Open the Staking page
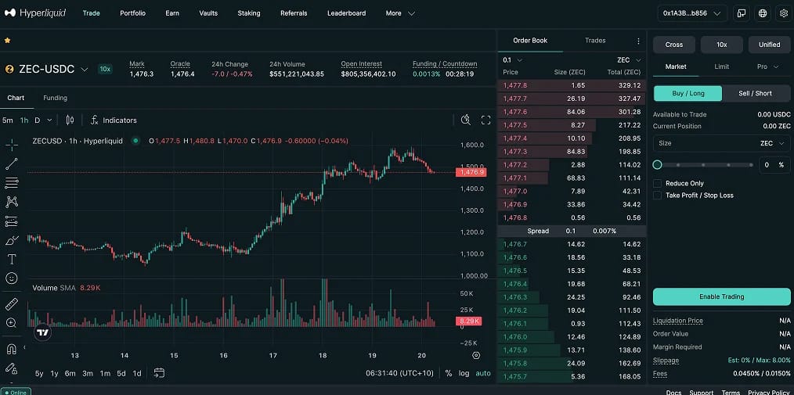Image resolution: width=794 pixels, height=395 pixels. (249, 13)
